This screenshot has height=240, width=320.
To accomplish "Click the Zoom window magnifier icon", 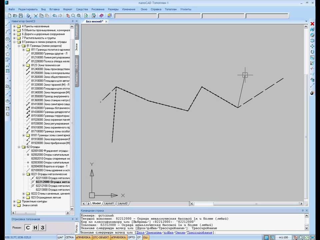I will pos(79,16).
